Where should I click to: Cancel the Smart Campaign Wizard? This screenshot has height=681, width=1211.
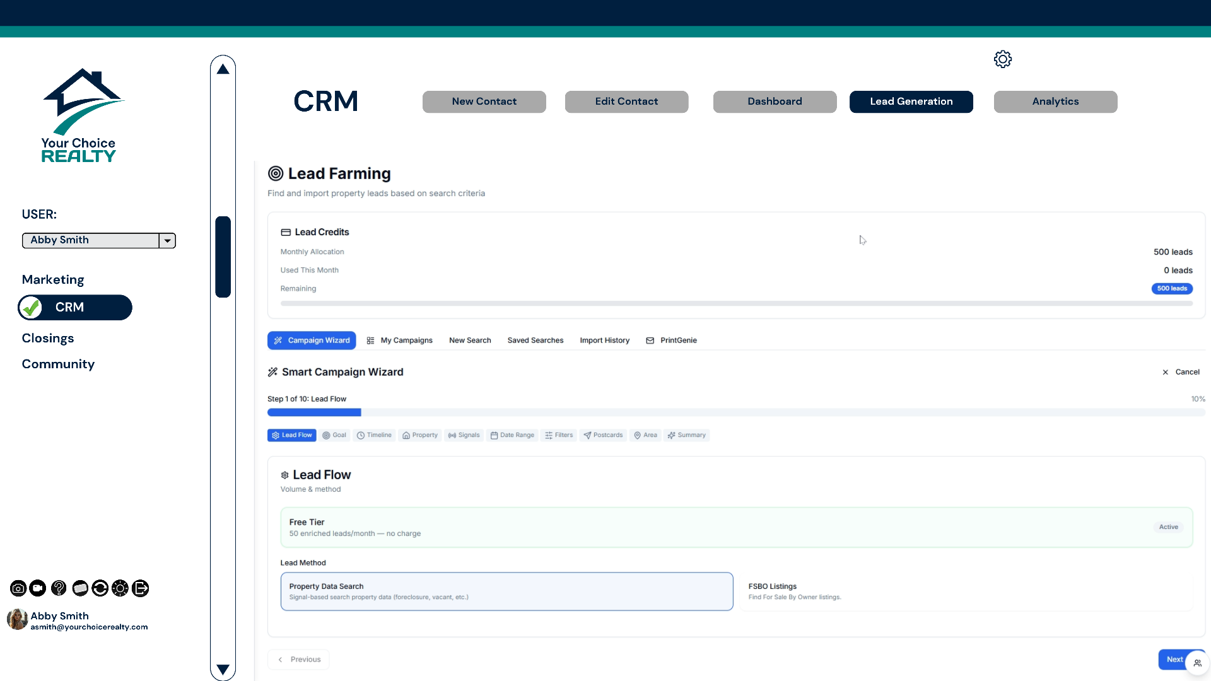click(1181, 372)
